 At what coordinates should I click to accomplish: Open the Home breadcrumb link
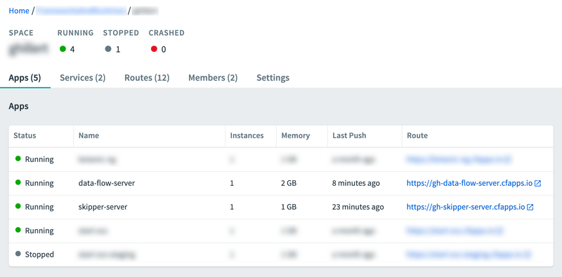(19, 11)
